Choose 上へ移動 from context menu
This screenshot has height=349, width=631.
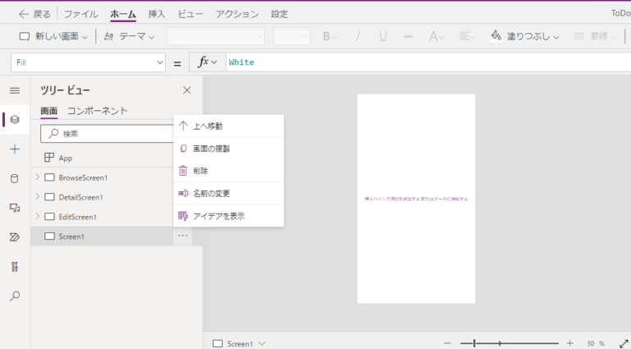[x=228, y=126]
